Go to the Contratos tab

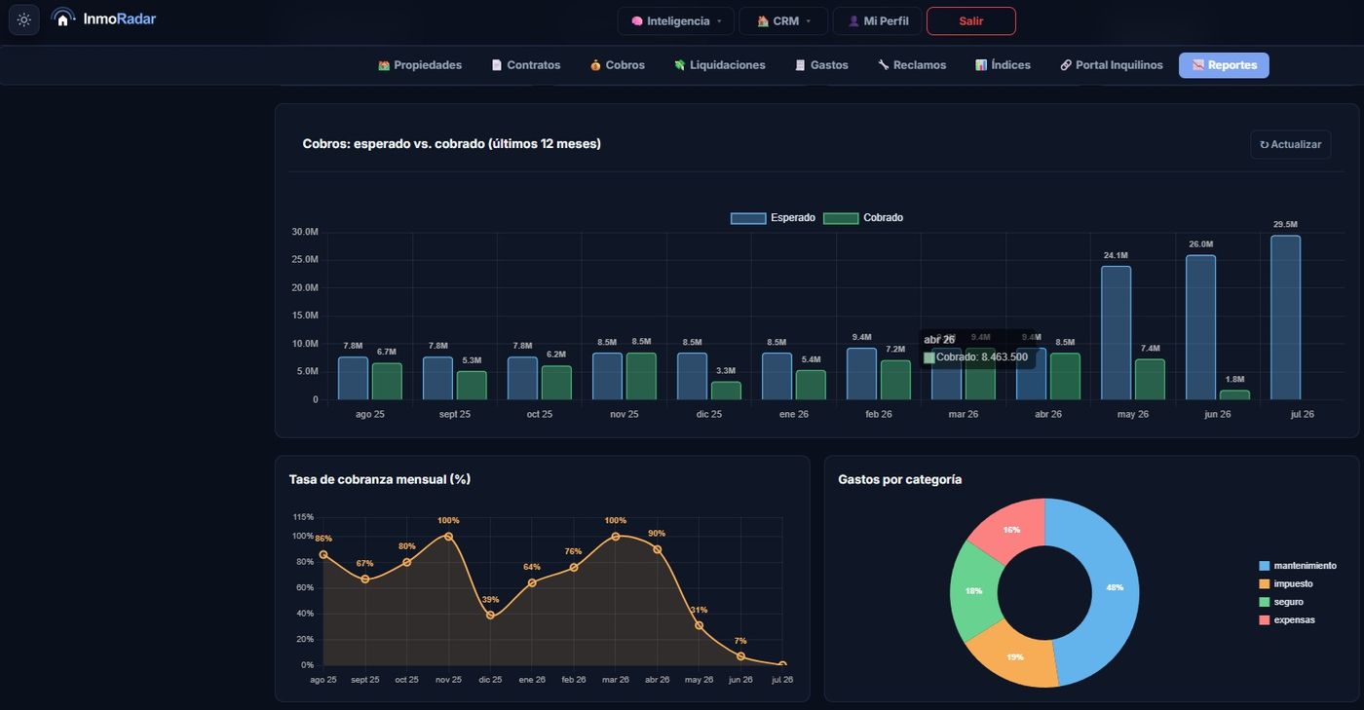click(526, 65)
